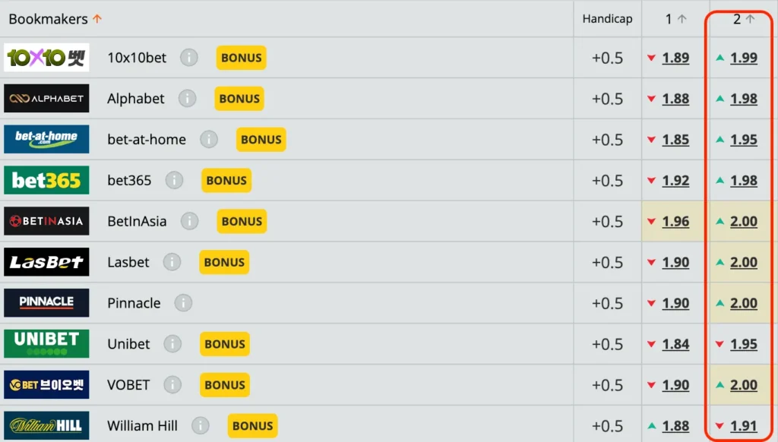778x442 pixels.
Task: Select the Pinnacle logo thumbnail
Action: tap(46, 303)
